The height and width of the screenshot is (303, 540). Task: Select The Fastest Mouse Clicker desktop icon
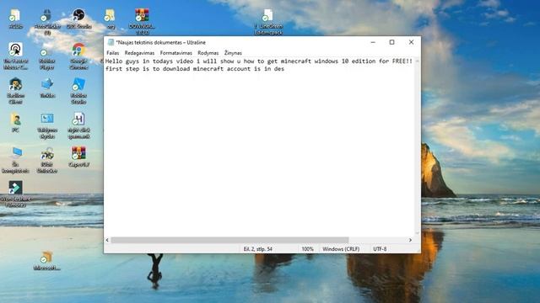(x=15, y=56)
